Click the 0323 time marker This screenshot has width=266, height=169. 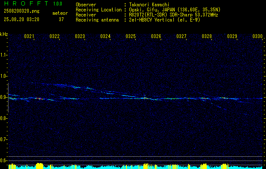pos(80,36)
